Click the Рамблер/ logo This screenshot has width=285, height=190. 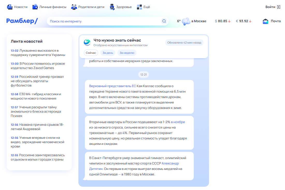coord(22,21)
